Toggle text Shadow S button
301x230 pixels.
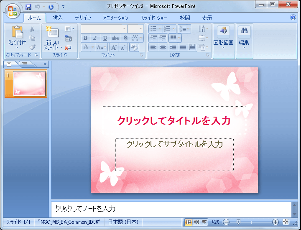[125, 38]
